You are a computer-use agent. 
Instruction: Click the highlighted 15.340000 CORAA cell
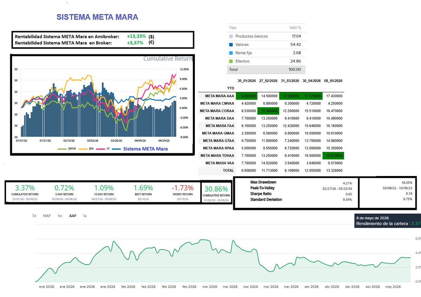point(268,111)
